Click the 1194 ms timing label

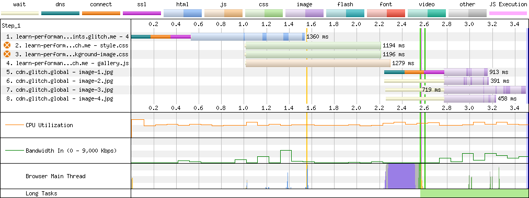(394, 45)
